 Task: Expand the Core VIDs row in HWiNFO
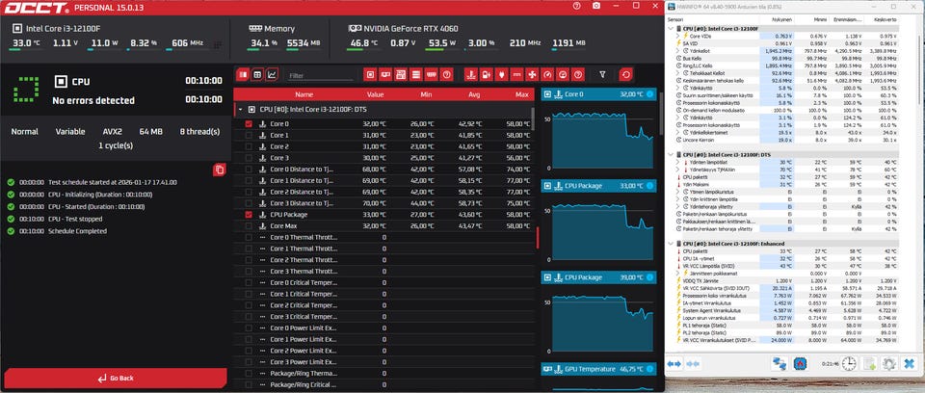pyautogui.click(x=677, y=36)
